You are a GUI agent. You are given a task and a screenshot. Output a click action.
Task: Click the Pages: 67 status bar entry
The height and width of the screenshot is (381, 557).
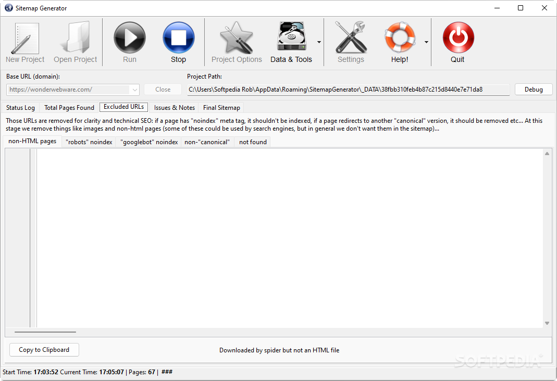(x=142, y=372)
